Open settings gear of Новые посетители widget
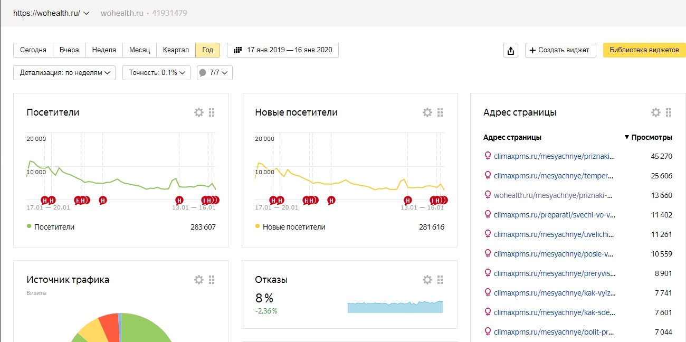 [x=427, y=112]
